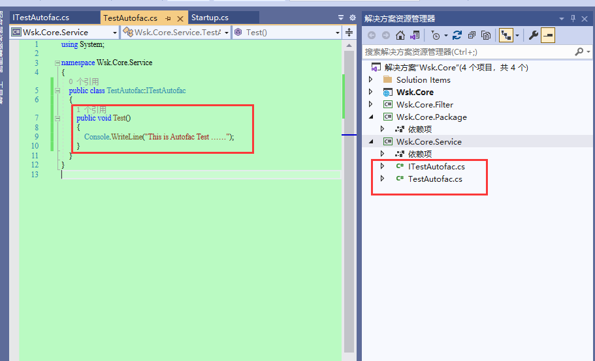Open the pending changes filter dropdown arrow
The image size is (595, 361).
446,36
